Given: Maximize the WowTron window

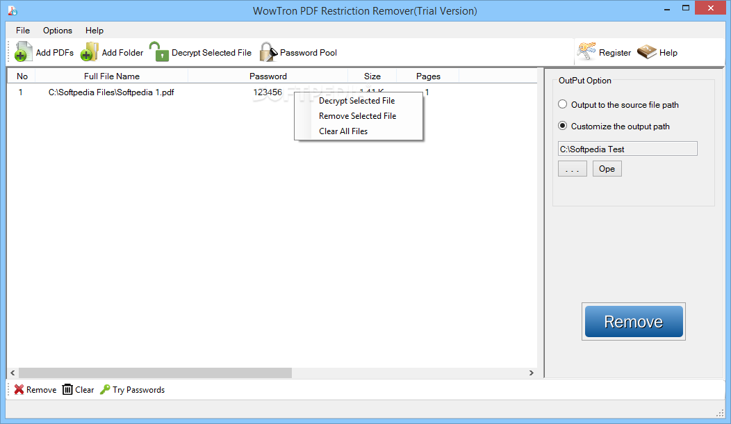Looking at the screenshot, I should tap(686, 8).
